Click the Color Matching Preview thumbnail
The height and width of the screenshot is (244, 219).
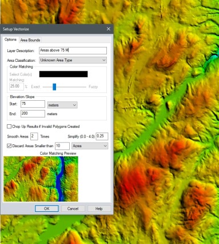click(41, 179)
